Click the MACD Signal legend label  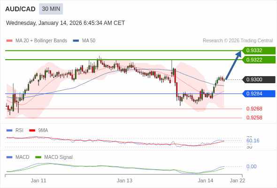click(58, 157)
